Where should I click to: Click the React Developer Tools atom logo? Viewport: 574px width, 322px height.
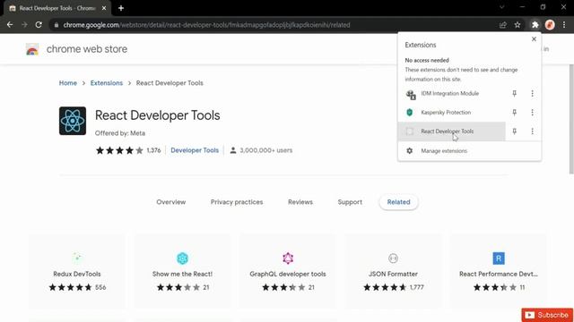73,121
